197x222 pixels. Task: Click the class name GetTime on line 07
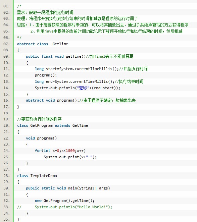coord(60,44)
